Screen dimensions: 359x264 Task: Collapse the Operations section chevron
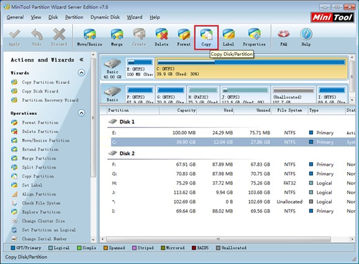(x=81, y=113)
